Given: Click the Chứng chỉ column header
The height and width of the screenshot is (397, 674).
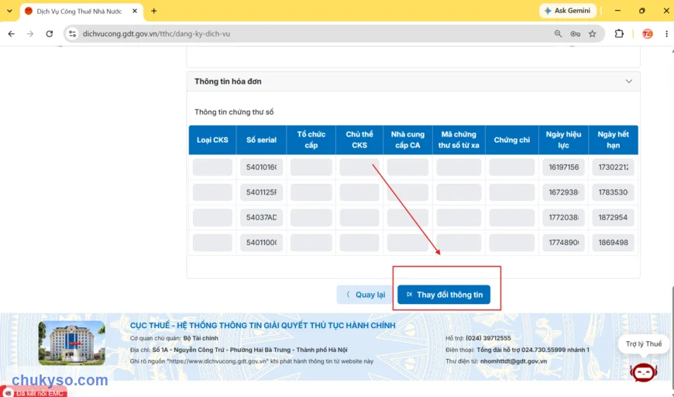Looking at the screenshot, I should pos(511,140).
